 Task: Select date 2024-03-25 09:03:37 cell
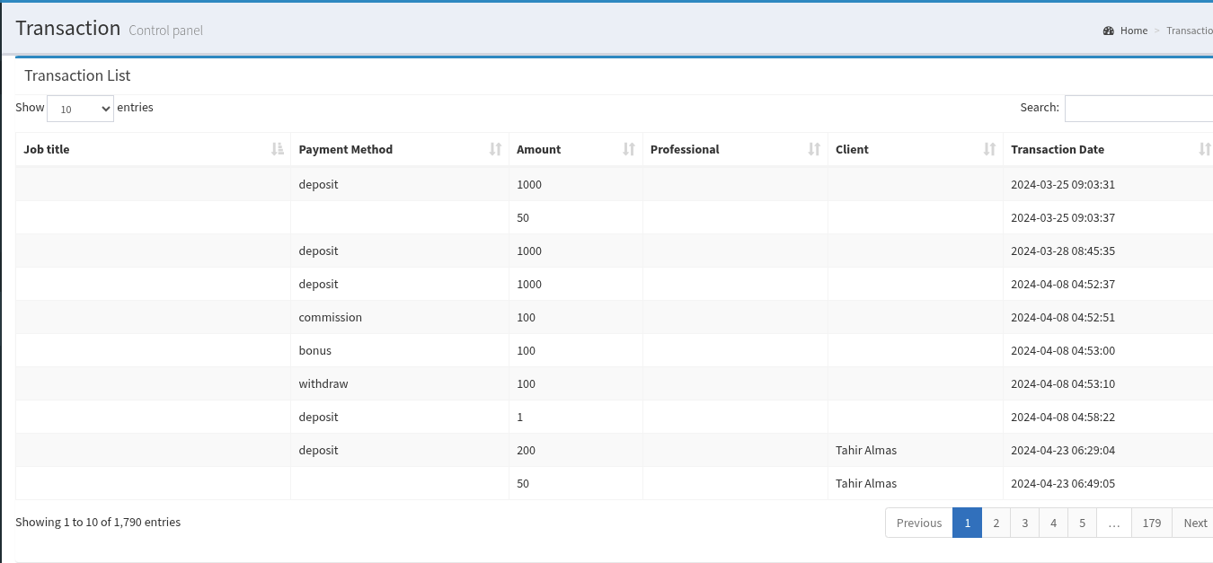pos(1108,217)
